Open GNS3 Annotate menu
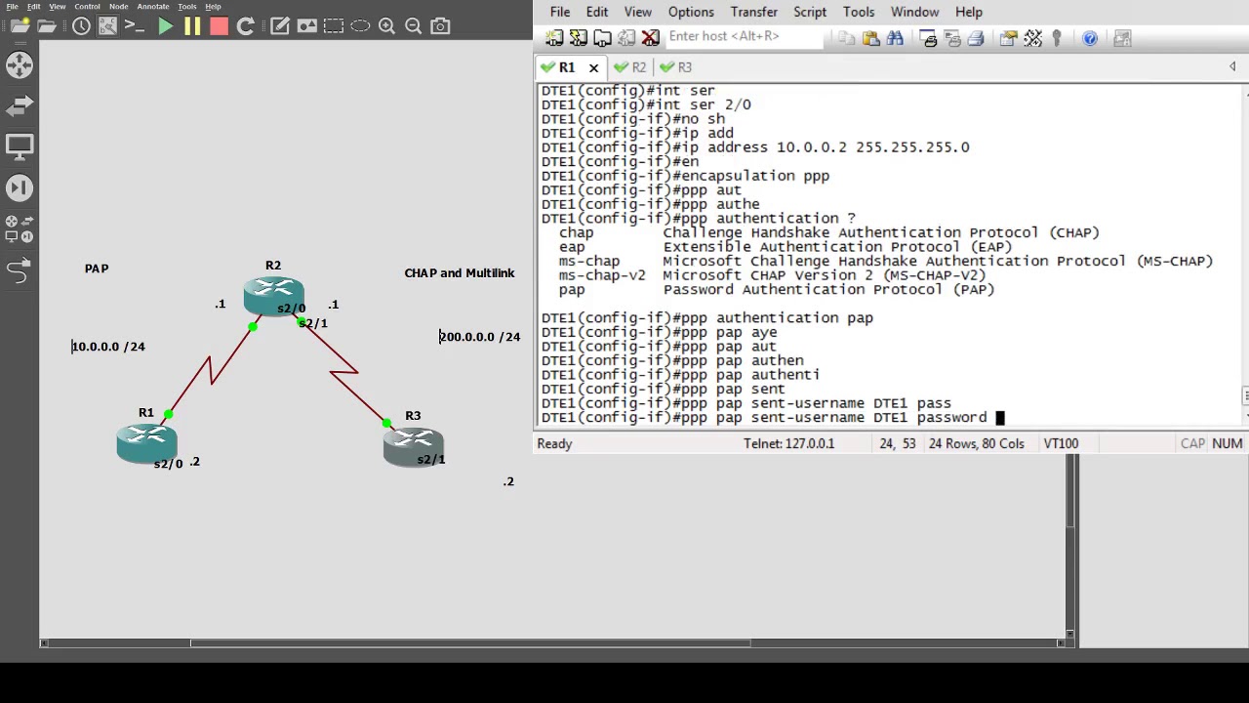This screenshot has height=703, width=1249. tap(152, 6)
